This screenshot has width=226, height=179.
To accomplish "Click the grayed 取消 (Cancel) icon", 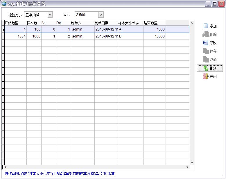I will (206, 60).
